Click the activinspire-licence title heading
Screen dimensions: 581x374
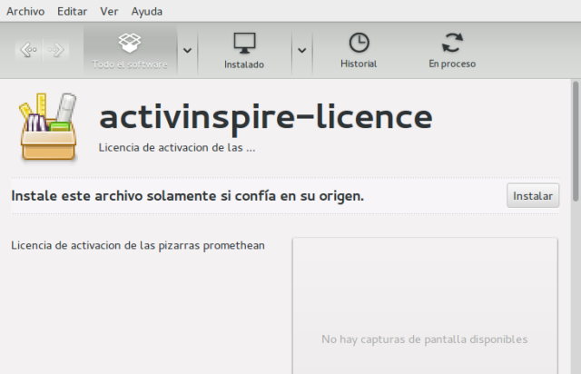(265, 116)
